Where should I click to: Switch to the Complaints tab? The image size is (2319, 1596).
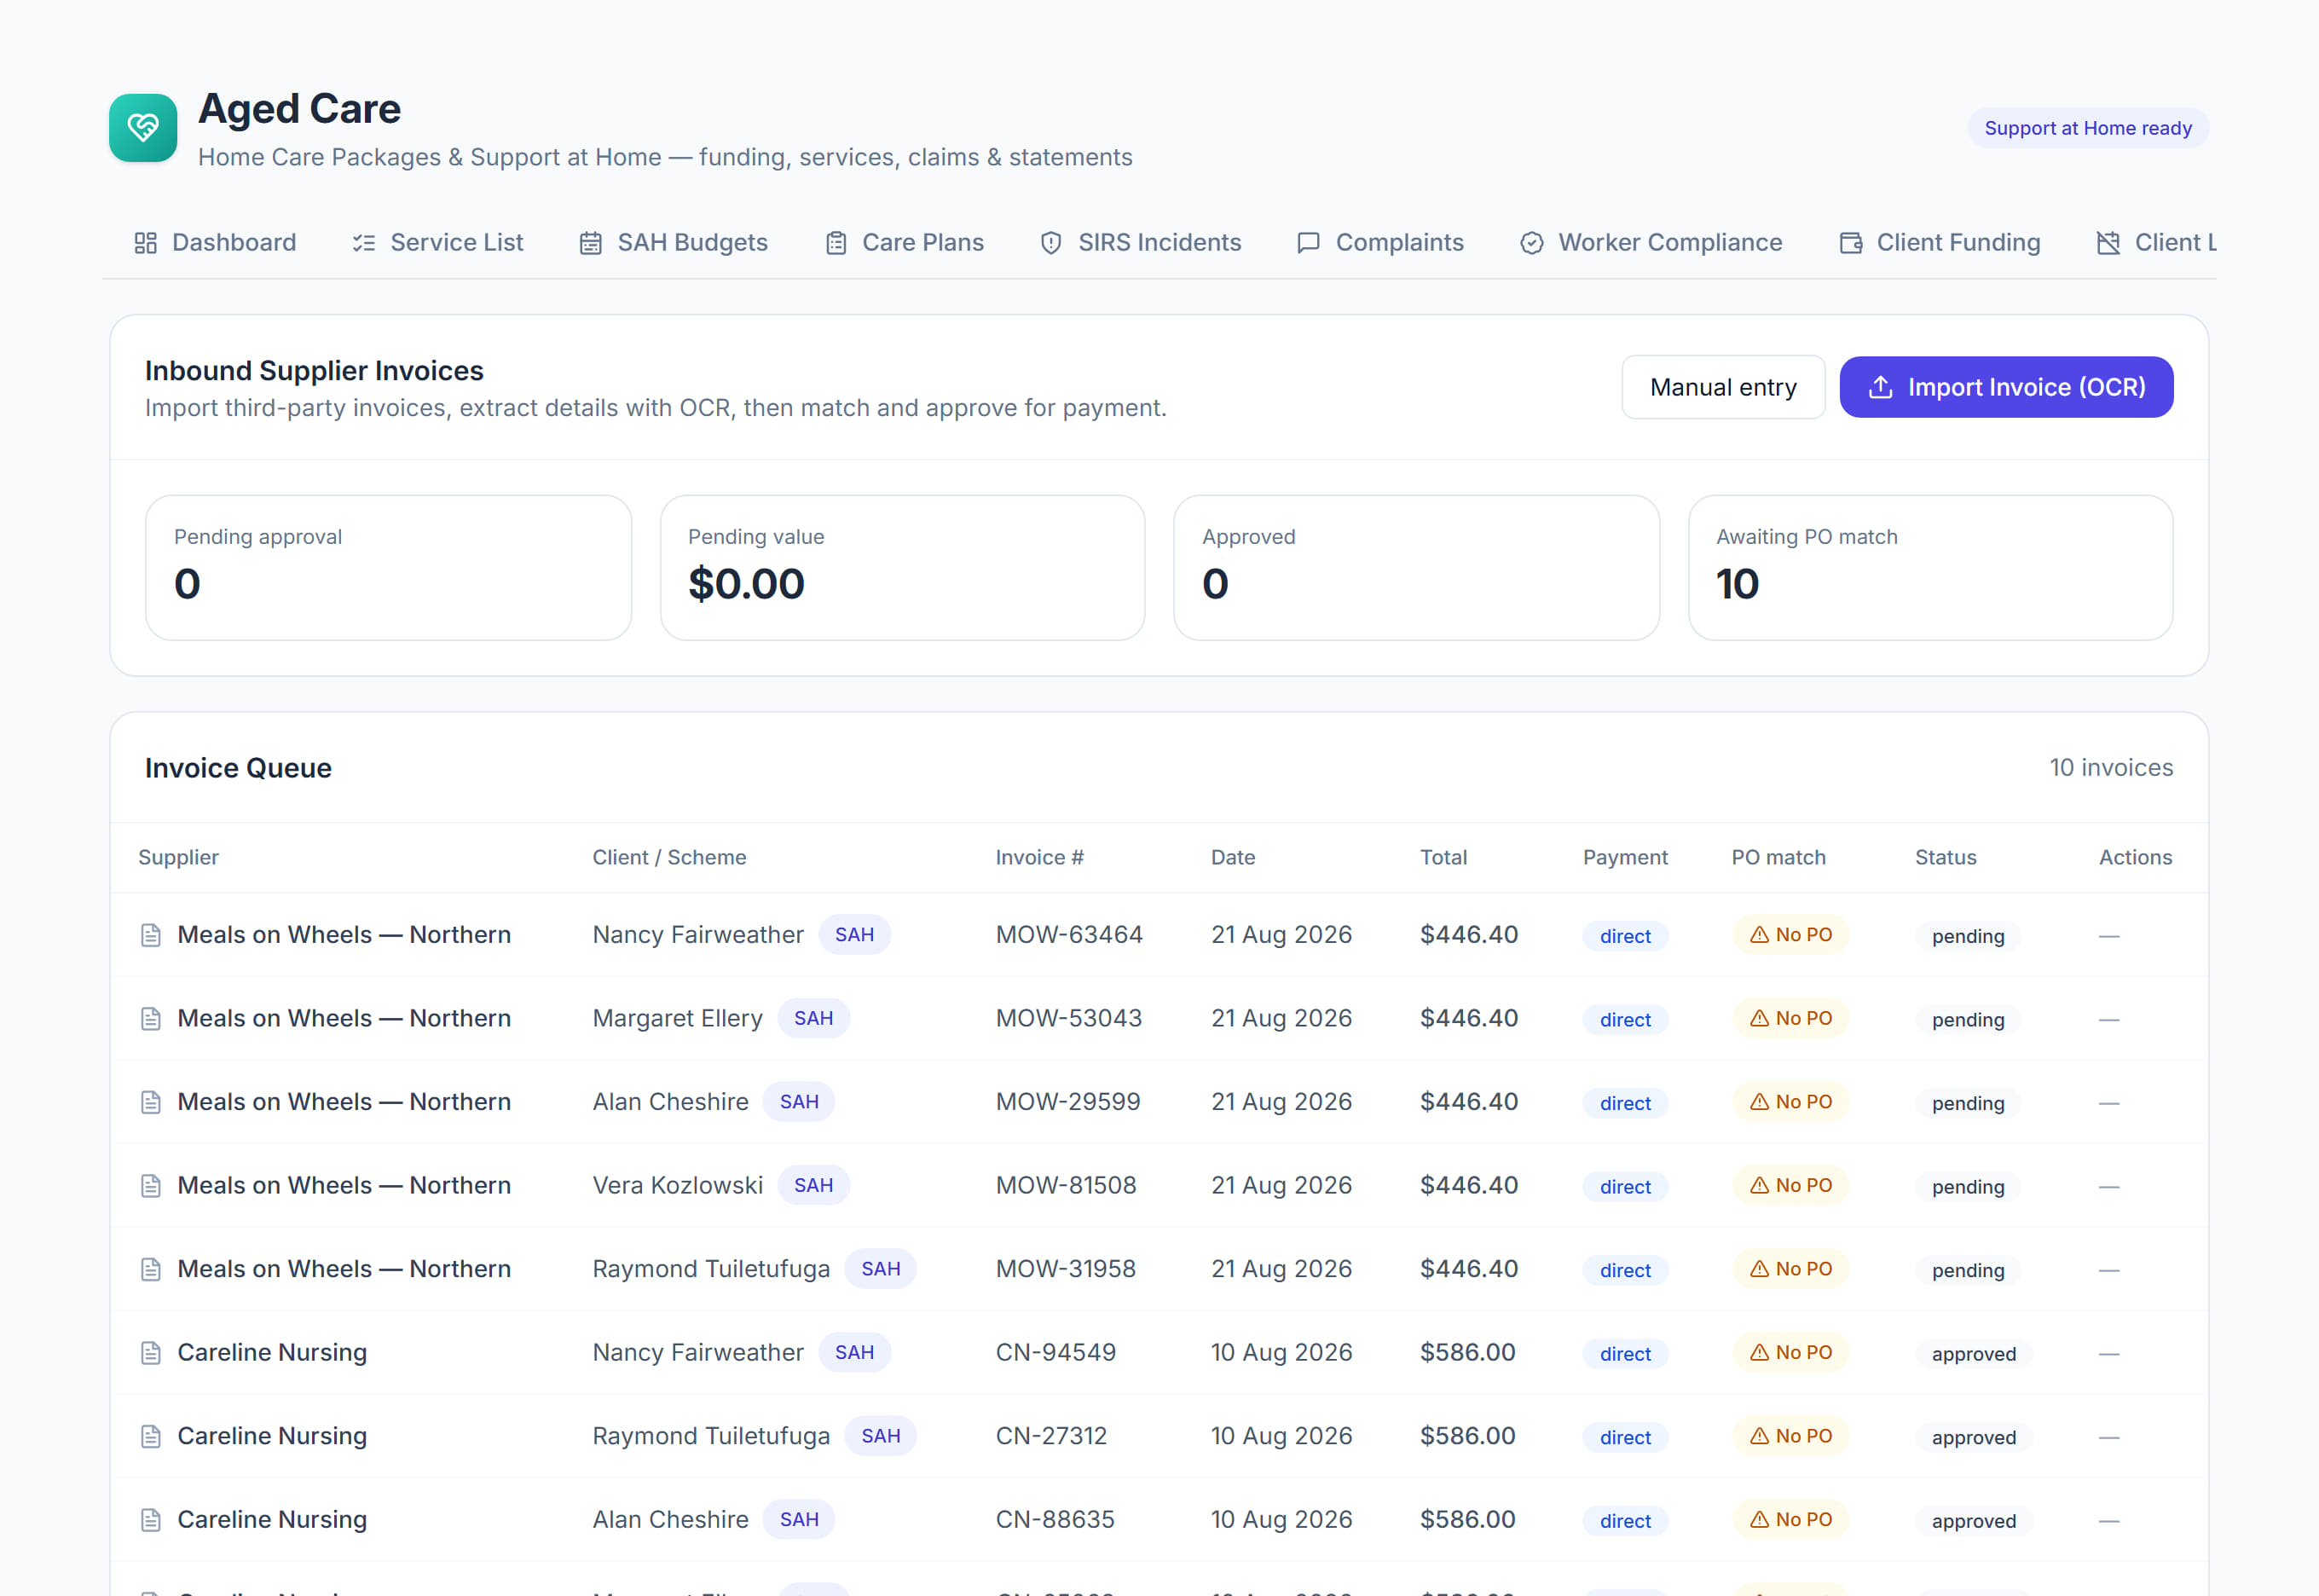(1380, 243)
